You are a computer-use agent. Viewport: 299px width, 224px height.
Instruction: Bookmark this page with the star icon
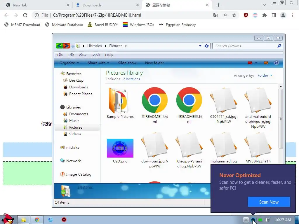pyautogui.click(x=234, y=15)
